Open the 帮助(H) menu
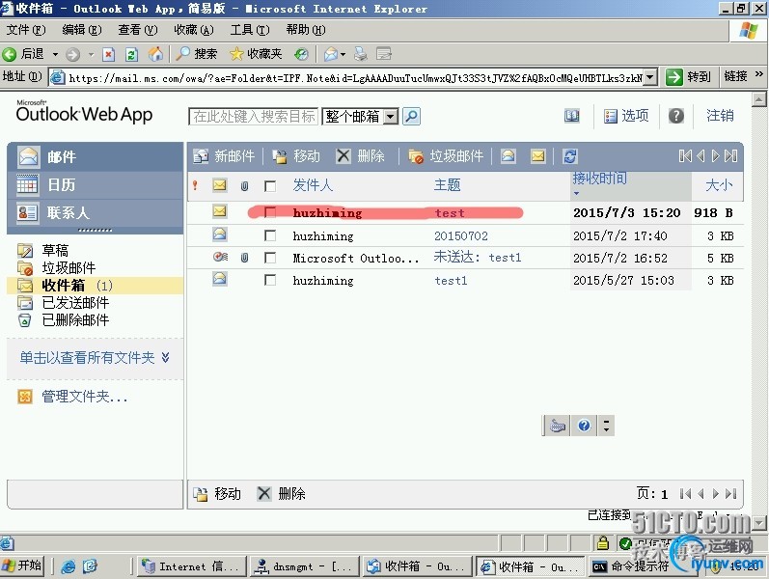 [x=306, y=30]
